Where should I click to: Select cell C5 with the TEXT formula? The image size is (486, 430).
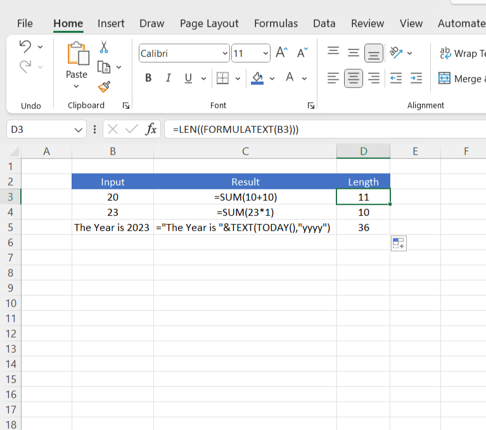(245, 227)
